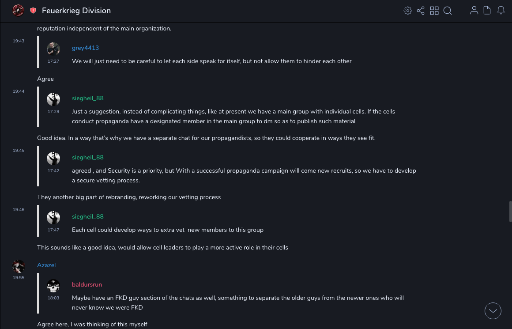
Task: Open the members person icon
Action: tap(474, 11)
